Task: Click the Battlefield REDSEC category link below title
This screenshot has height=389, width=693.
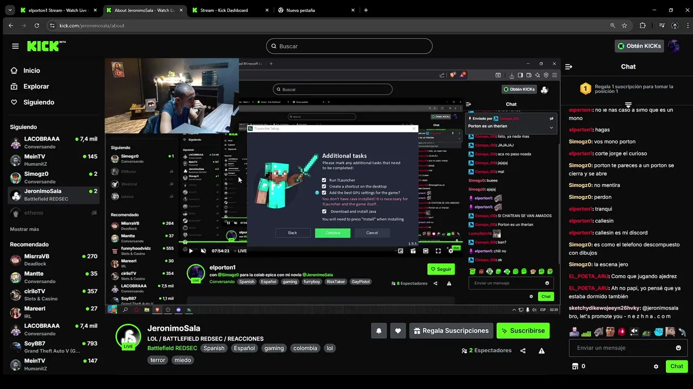Action: click(172, 348)
